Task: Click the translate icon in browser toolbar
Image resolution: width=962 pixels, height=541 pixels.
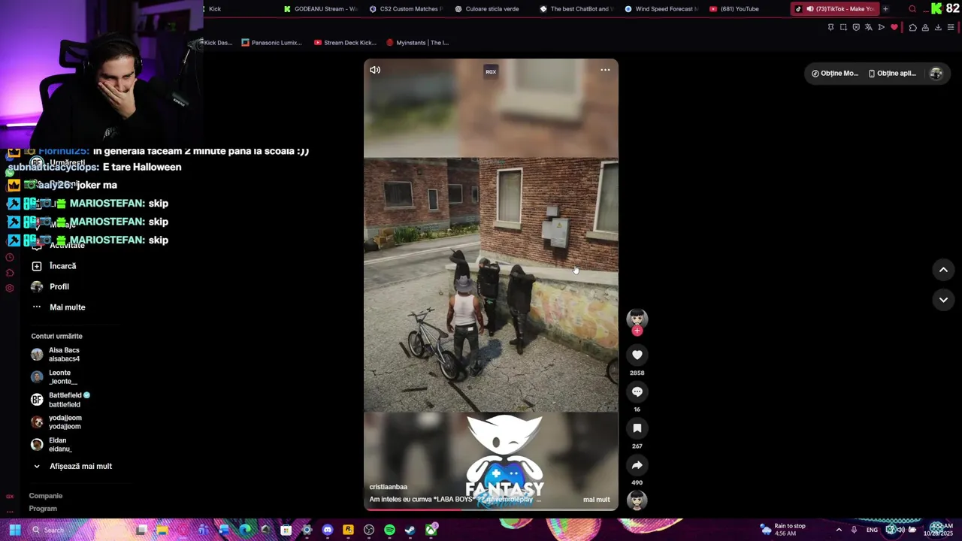Action: [869, 27]
